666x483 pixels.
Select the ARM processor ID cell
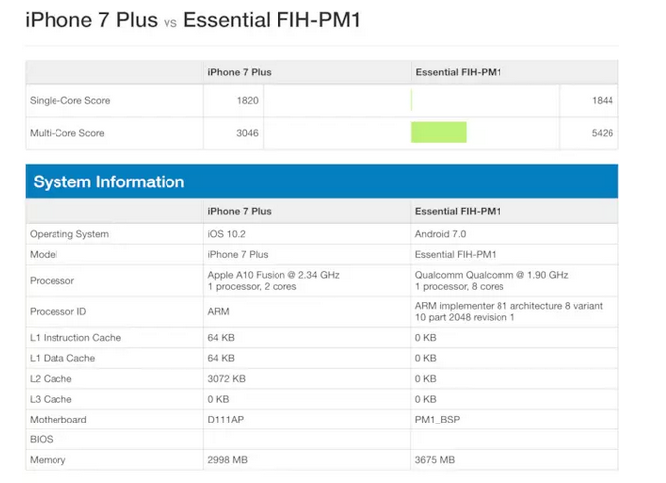click(x=218, y=312)
